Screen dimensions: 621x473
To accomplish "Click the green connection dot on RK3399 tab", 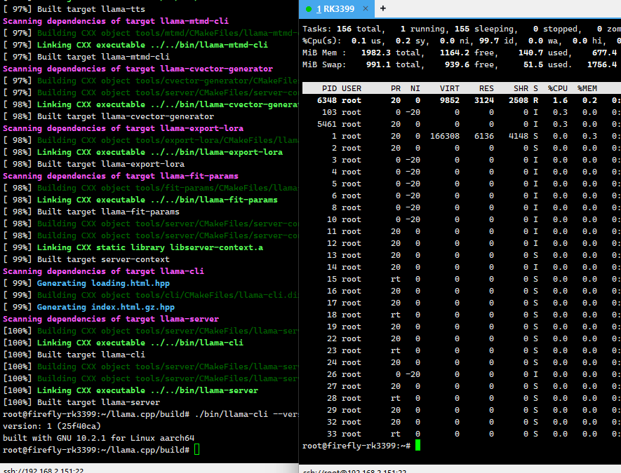I will (x=309, y=8).
